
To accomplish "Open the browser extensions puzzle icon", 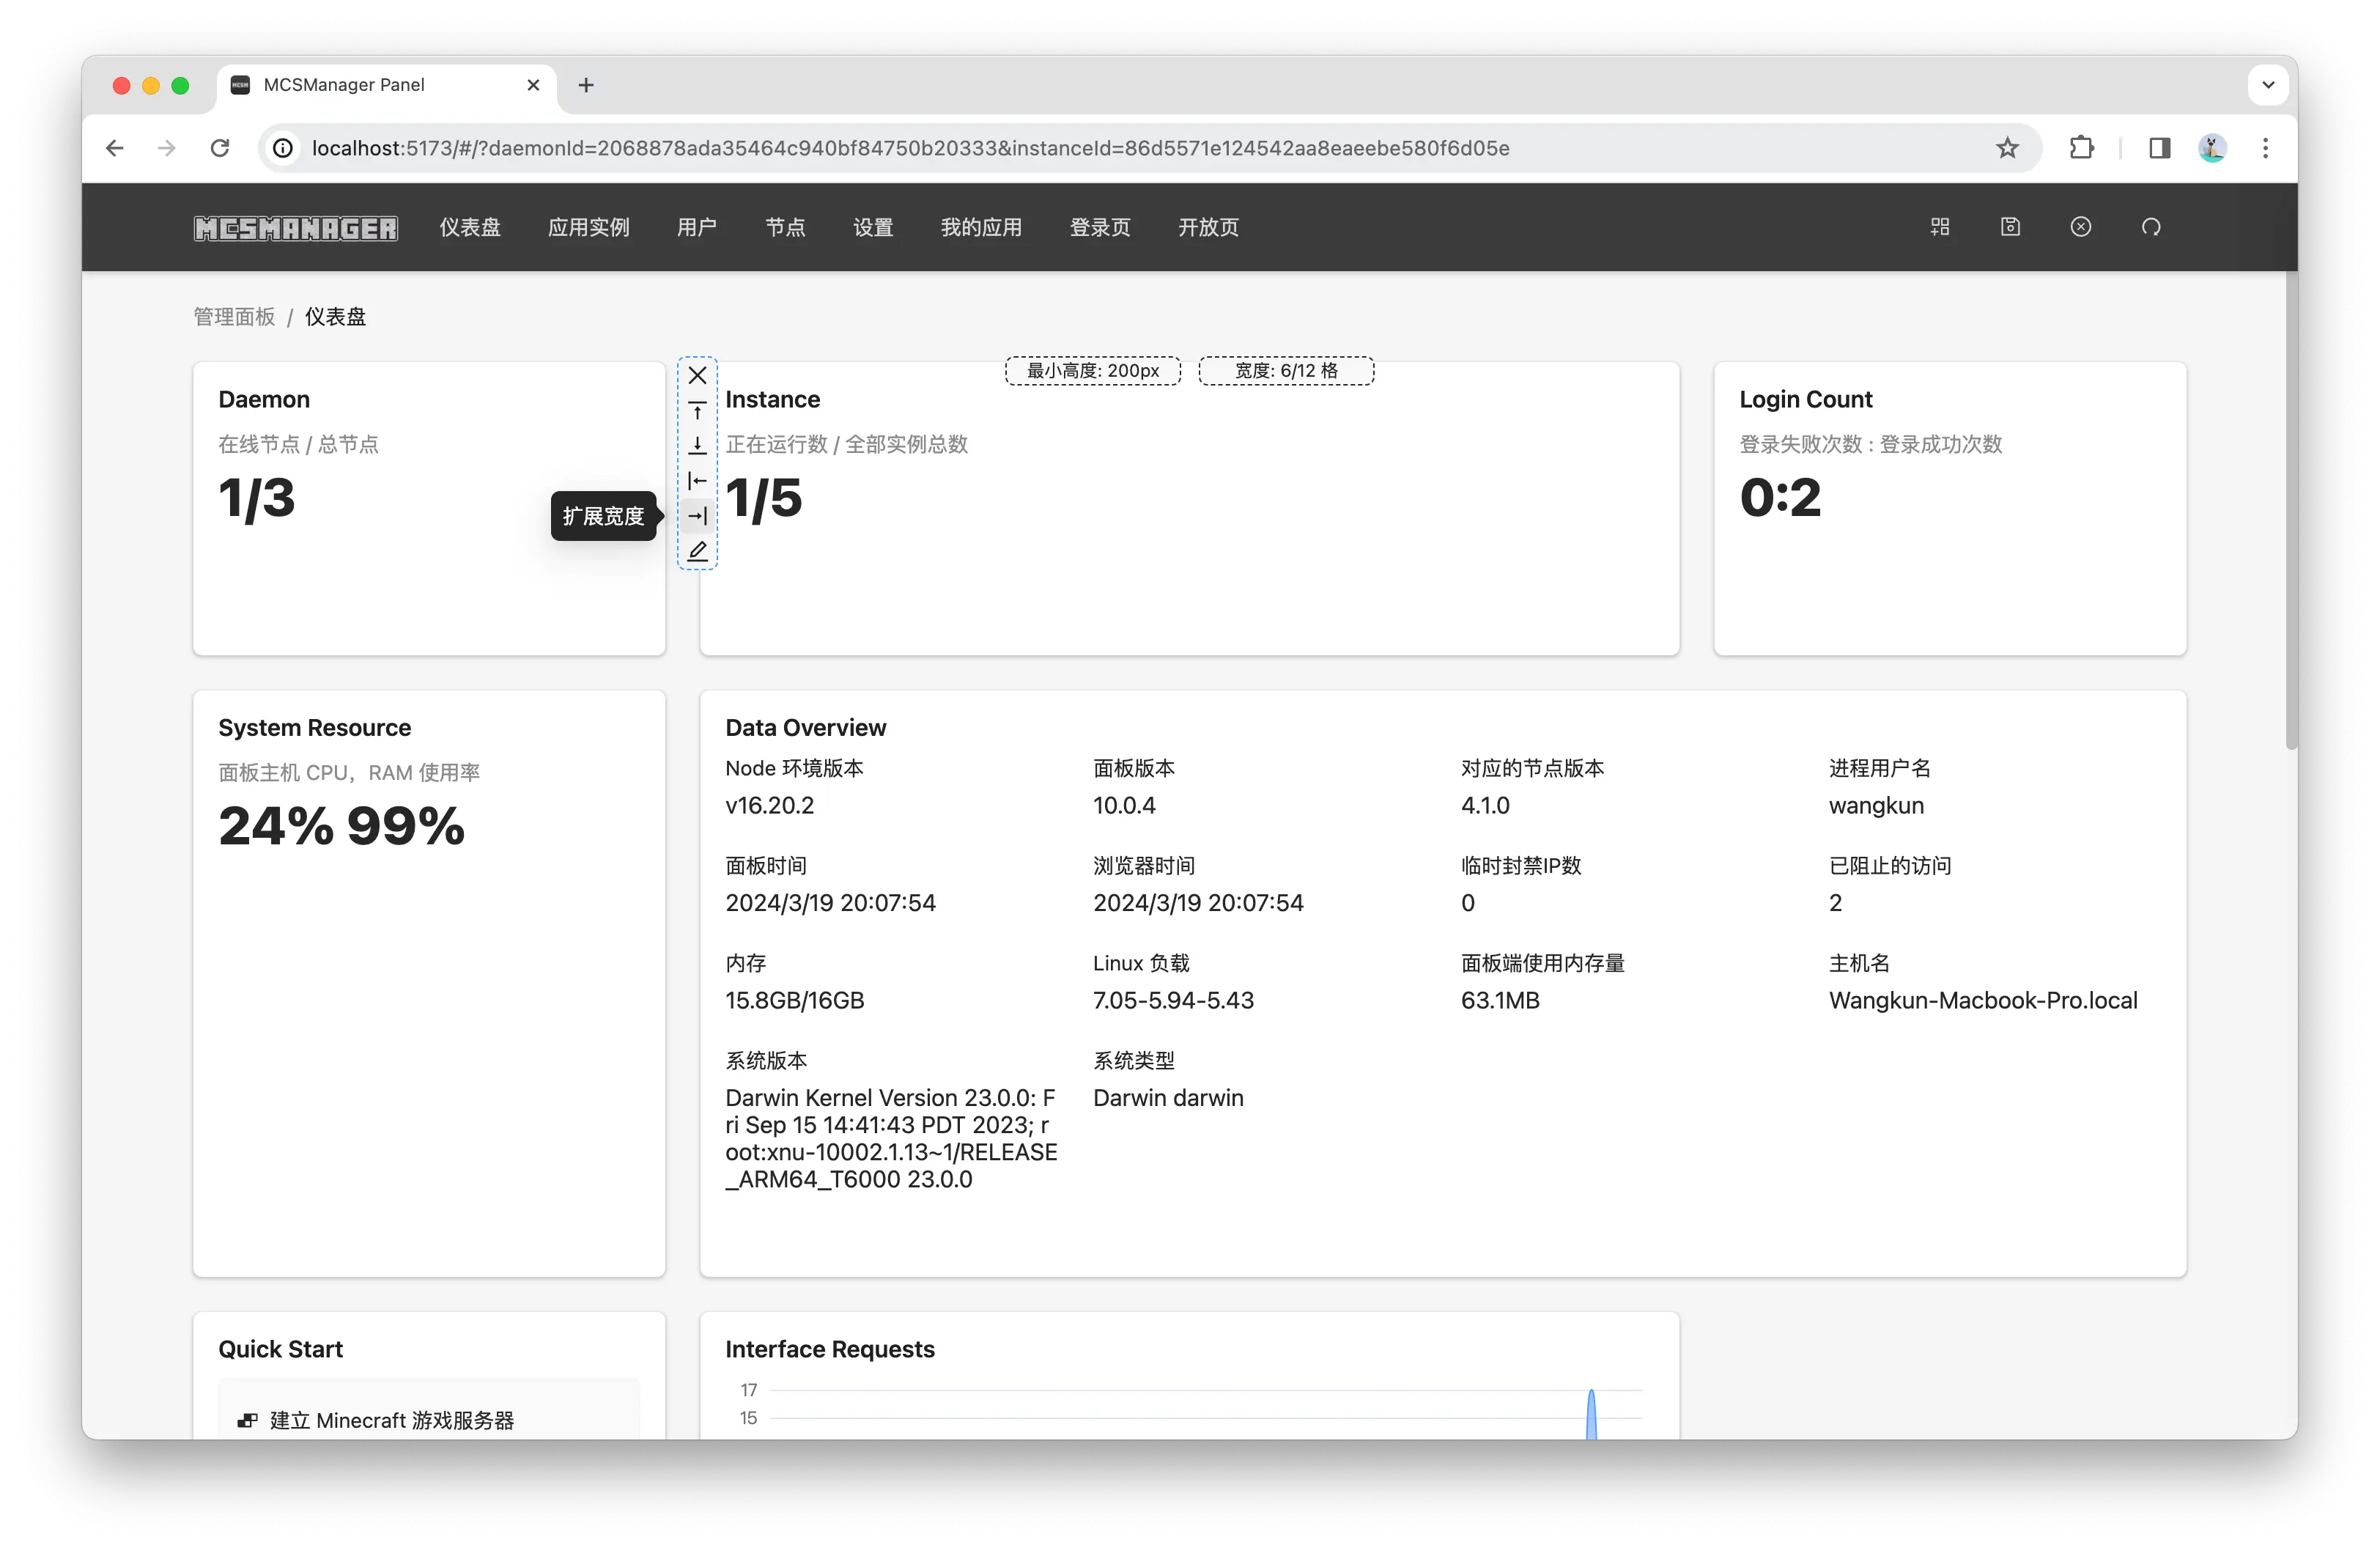I will click(x=2081, y=148).
